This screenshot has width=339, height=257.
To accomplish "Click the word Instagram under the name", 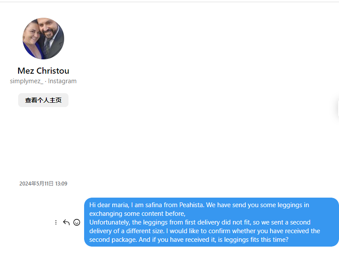I will click(x=62, y=81).
